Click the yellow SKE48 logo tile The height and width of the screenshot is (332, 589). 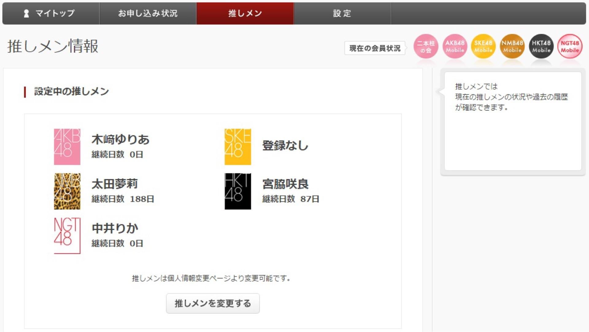(x=238, y=147)
